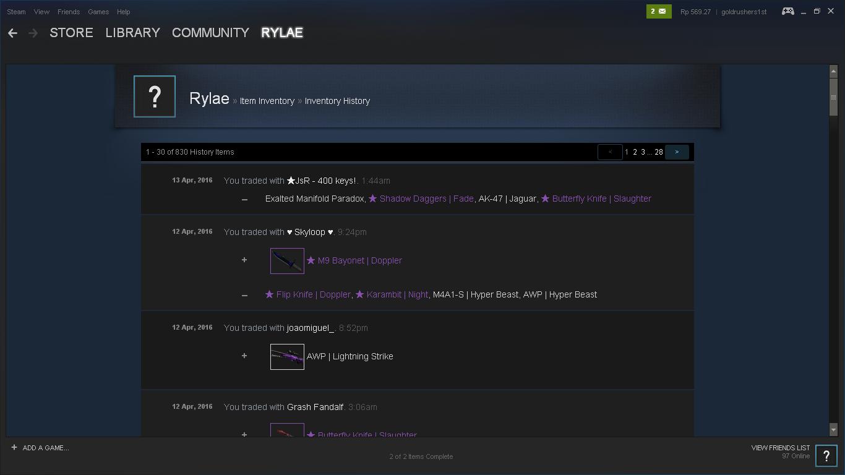The width and height of the screenshot is (845, 475).
Task: Open the green messages notification icon
Action: [658, 11]
